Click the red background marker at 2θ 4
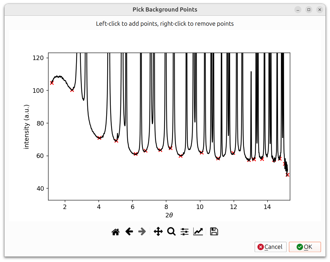 pos(99,138)
